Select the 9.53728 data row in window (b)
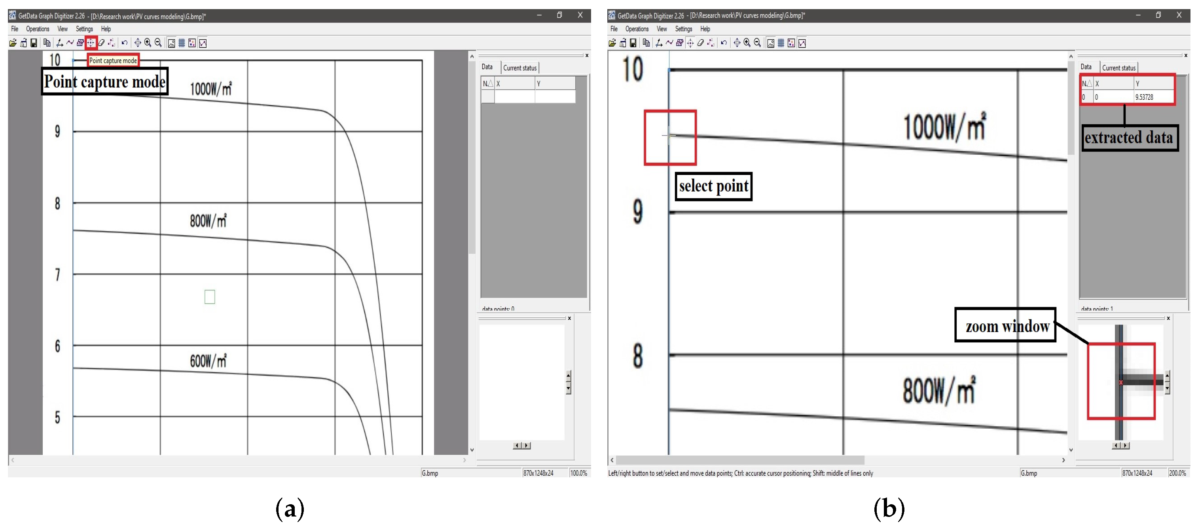 point(1143,97)
